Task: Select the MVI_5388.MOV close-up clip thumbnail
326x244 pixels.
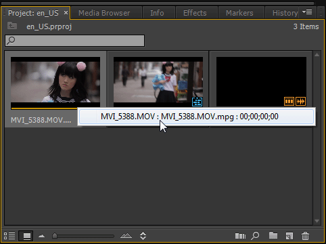Action: (x=55, y=82)
